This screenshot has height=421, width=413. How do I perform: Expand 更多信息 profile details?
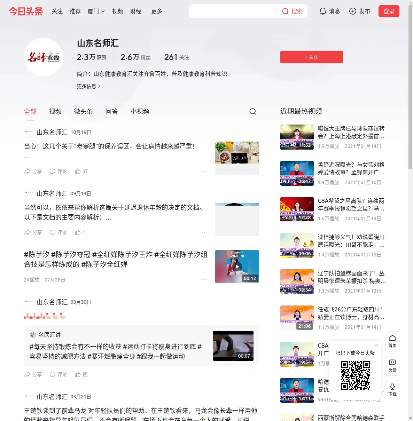pos(89,86)
